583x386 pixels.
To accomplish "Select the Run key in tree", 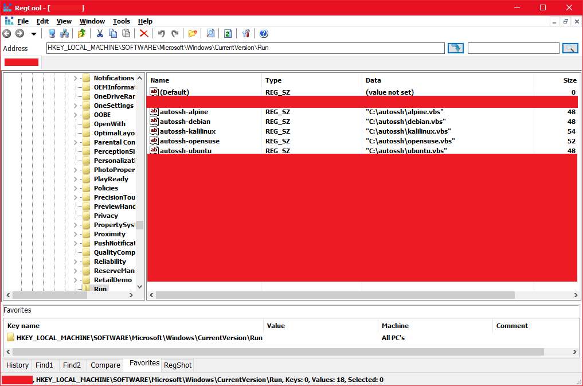I will [100, 288].
